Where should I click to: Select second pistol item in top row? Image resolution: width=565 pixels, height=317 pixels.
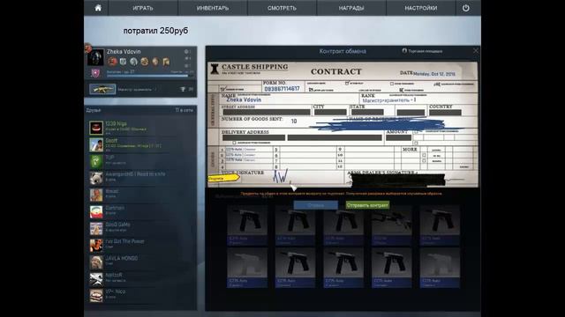[295, 225]
